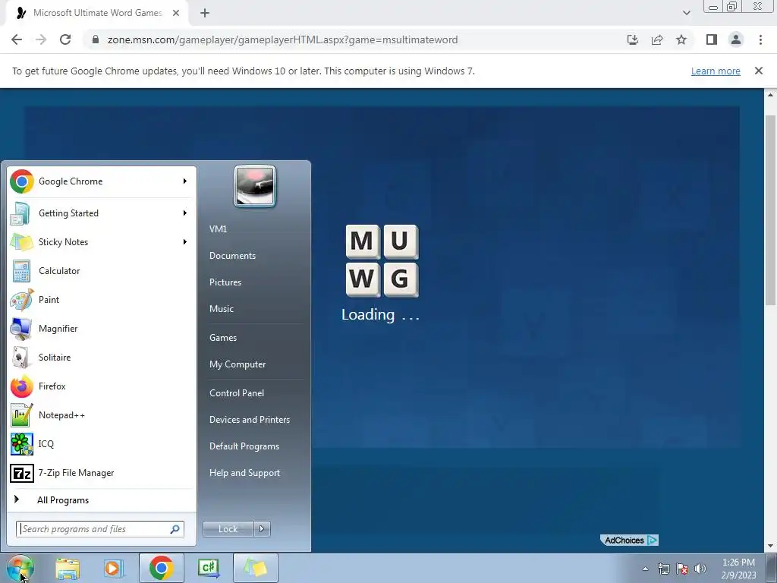
Task: Go back in Chrome
Action: (x=17, y=39)
